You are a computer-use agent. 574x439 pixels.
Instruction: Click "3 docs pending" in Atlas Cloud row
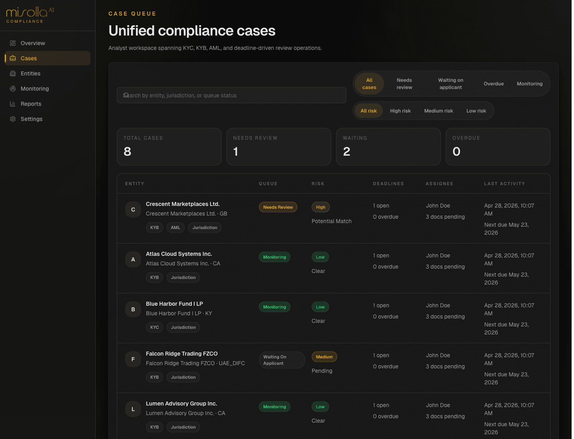click(445, 267)
